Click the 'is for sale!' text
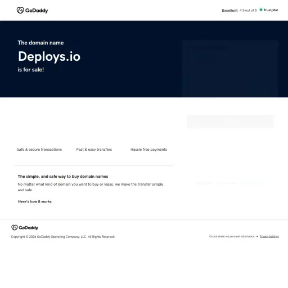 pos(31,70)
